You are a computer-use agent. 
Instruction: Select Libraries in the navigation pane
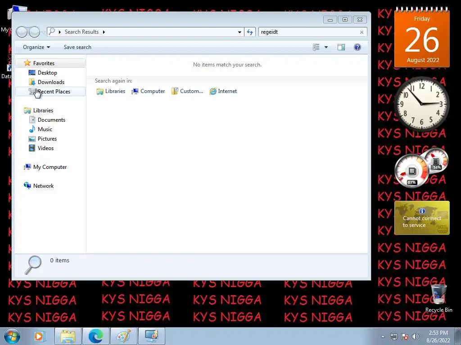click(43, 111)
